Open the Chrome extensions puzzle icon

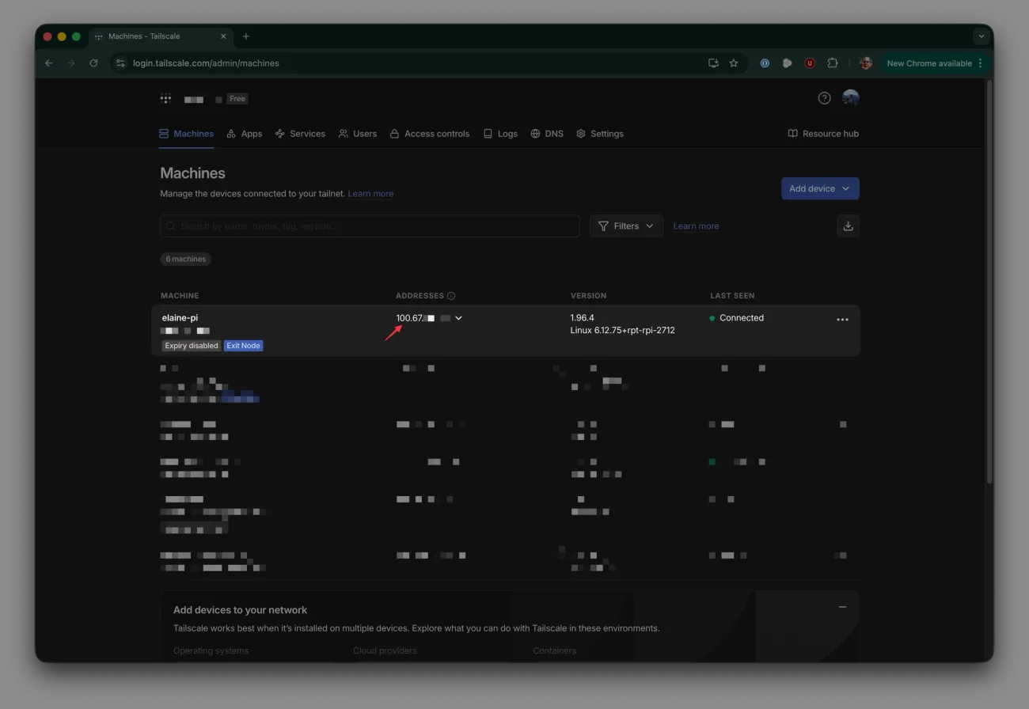click(x=833, y=63)
